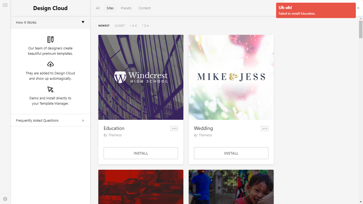The height and width of the screenshot is (204, 363).
Task: Click 'Demo and install directly' text
Action: click(x=50, y=101)
